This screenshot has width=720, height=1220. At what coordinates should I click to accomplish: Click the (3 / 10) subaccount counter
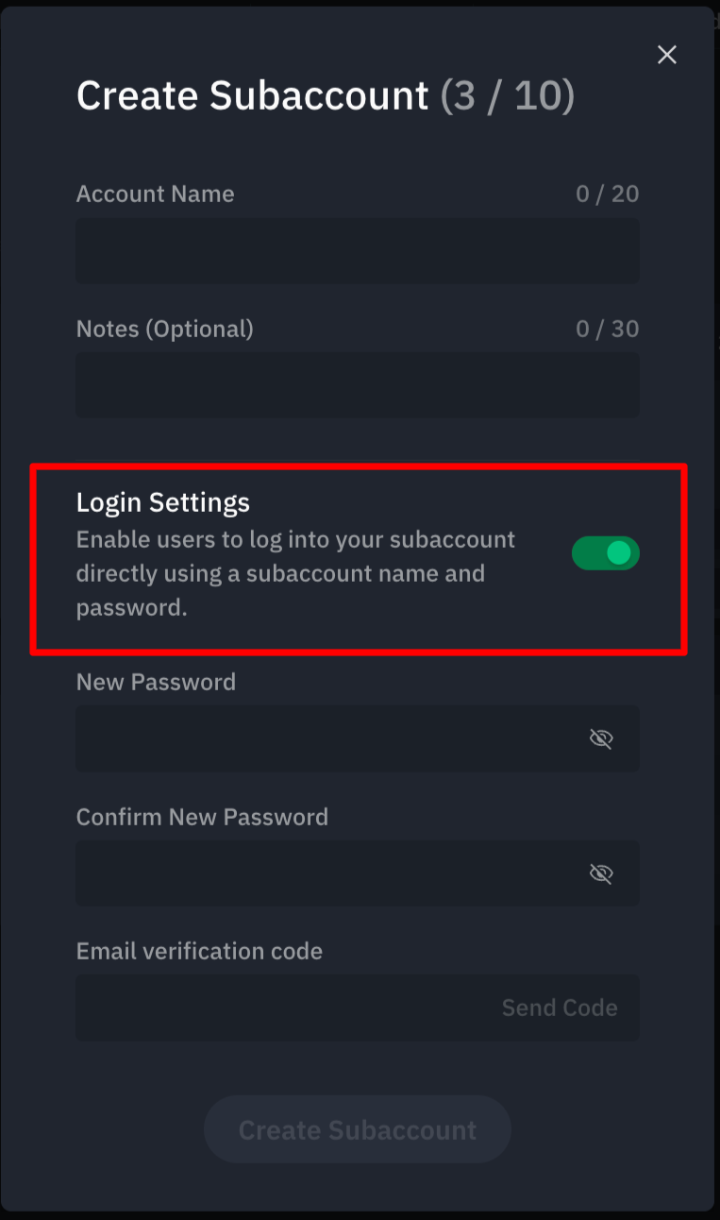pyautogui.click(x=508, y=96)
